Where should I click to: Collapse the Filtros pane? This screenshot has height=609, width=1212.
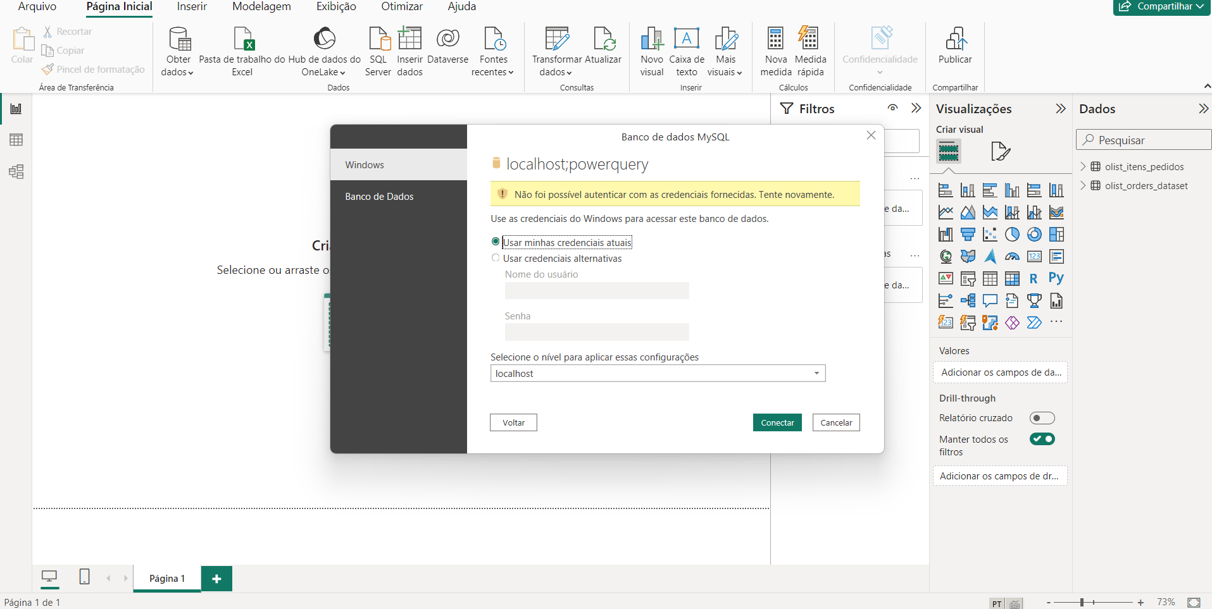(916, 108)
